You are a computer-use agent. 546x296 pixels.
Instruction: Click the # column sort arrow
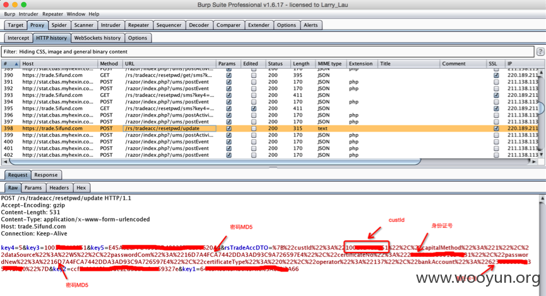pyautogui.click(x=16, y=64)
